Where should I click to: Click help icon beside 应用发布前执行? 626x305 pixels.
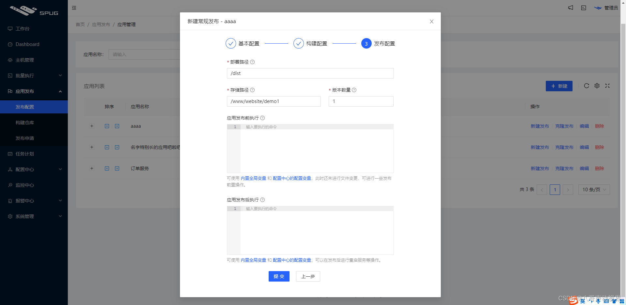[x=262, y=118]
